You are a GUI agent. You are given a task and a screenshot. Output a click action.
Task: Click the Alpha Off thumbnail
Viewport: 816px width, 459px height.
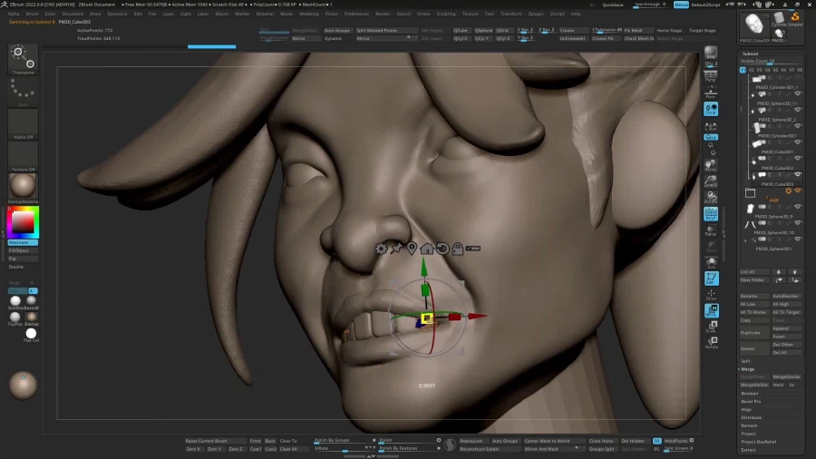[23, 124]
